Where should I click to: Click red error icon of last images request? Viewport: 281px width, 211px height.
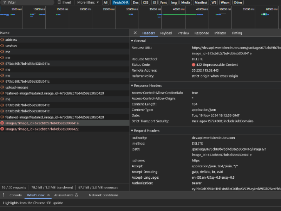(2, 129)
